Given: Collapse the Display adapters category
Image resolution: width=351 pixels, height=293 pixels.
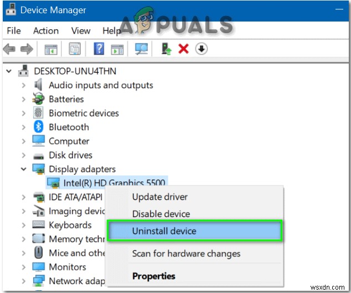Looking at the screenshot, I should (23, 169).
